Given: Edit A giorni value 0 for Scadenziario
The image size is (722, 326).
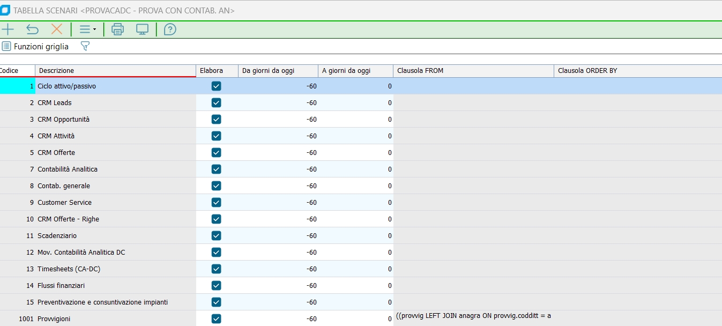Looking at the screenshot, I should click(x=355, y=235).
